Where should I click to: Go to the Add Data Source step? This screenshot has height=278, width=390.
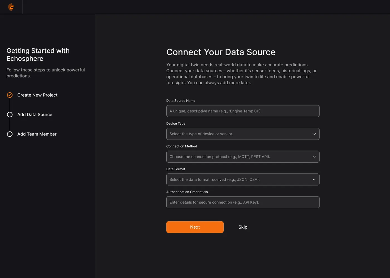coord(35,115)
